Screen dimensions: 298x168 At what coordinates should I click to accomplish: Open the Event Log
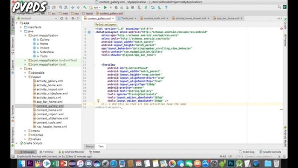[x=247, y=152]
